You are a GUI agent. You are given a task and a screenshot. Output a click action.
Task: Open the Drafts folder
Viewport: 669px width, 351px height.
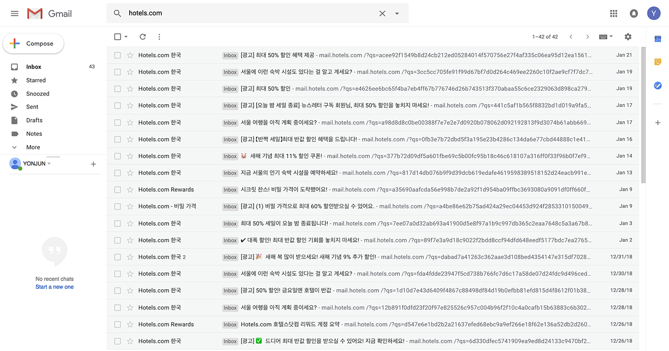[x=34, y=120]
